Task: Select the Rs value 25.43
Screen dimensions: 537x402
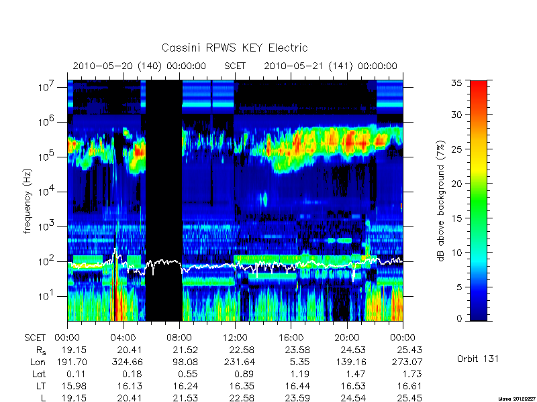Action: pos(409,350)
